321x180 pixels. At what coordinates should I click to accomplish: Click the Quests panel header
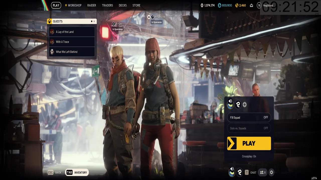[72, 21]
